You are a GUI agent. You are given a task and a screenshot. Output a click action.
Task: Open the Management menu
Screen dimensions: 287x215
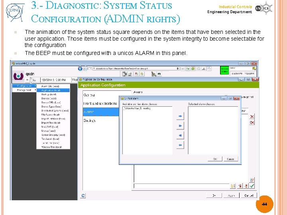tap(24, 90)
